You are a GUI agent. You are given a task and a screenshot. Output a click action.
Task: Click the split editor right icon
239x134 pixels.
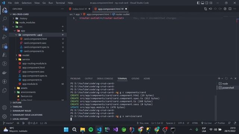[x=230, y=9]
